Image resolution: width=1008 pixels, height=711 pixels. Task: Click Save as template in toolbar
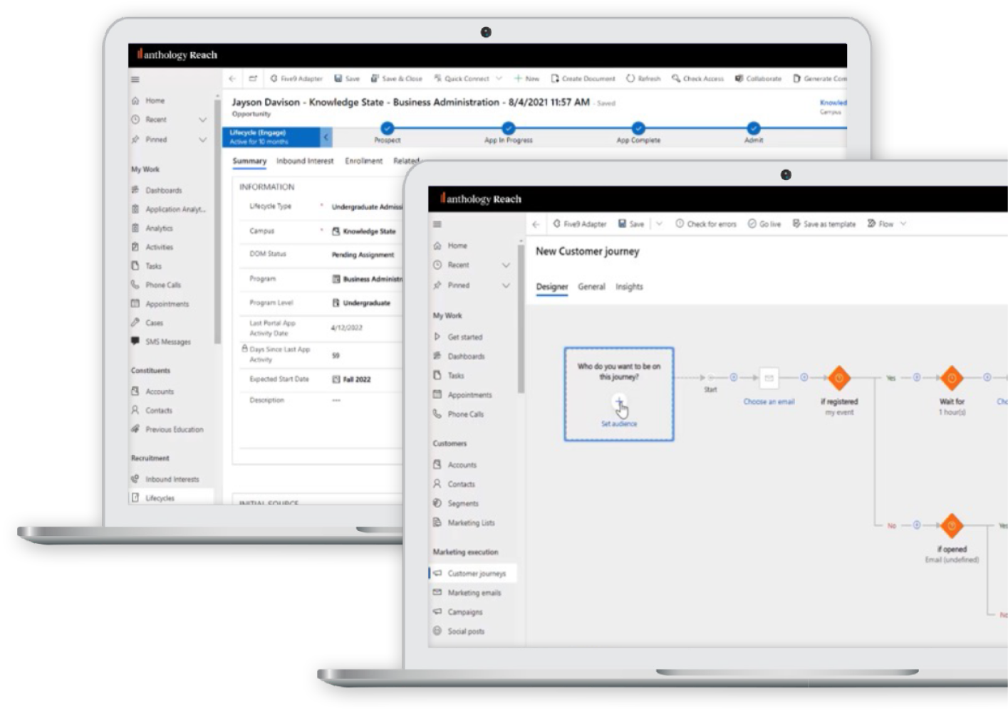823,223
